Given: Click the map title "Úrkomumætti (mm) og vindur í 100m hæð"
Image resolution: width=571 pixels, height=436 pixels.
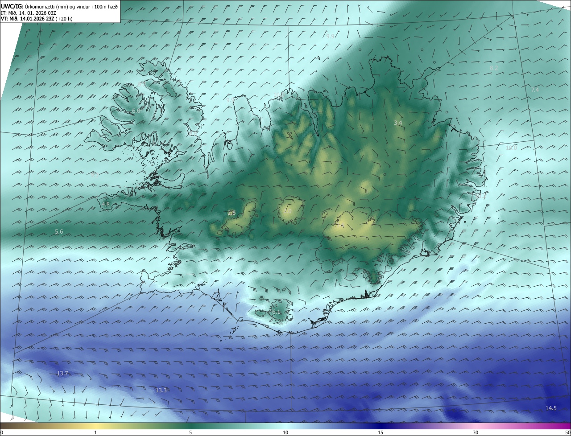Looking at the screenshot, I should coord(71,6).
